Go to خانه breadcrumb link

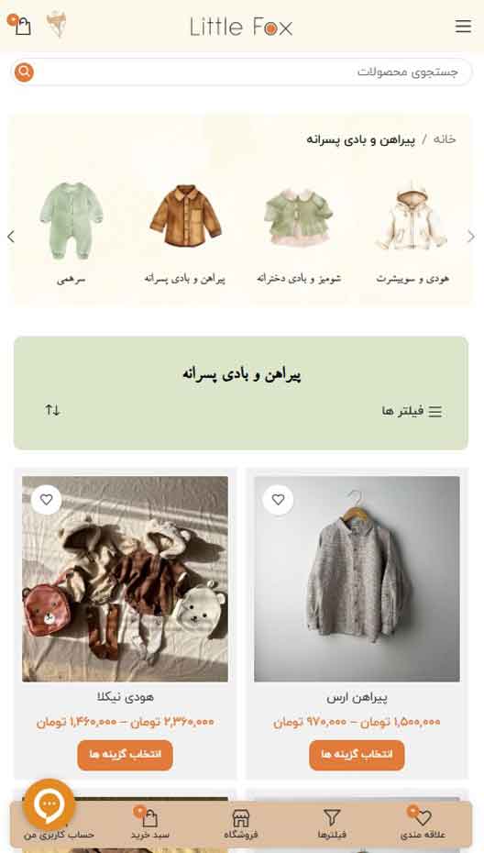click(445, 139)
